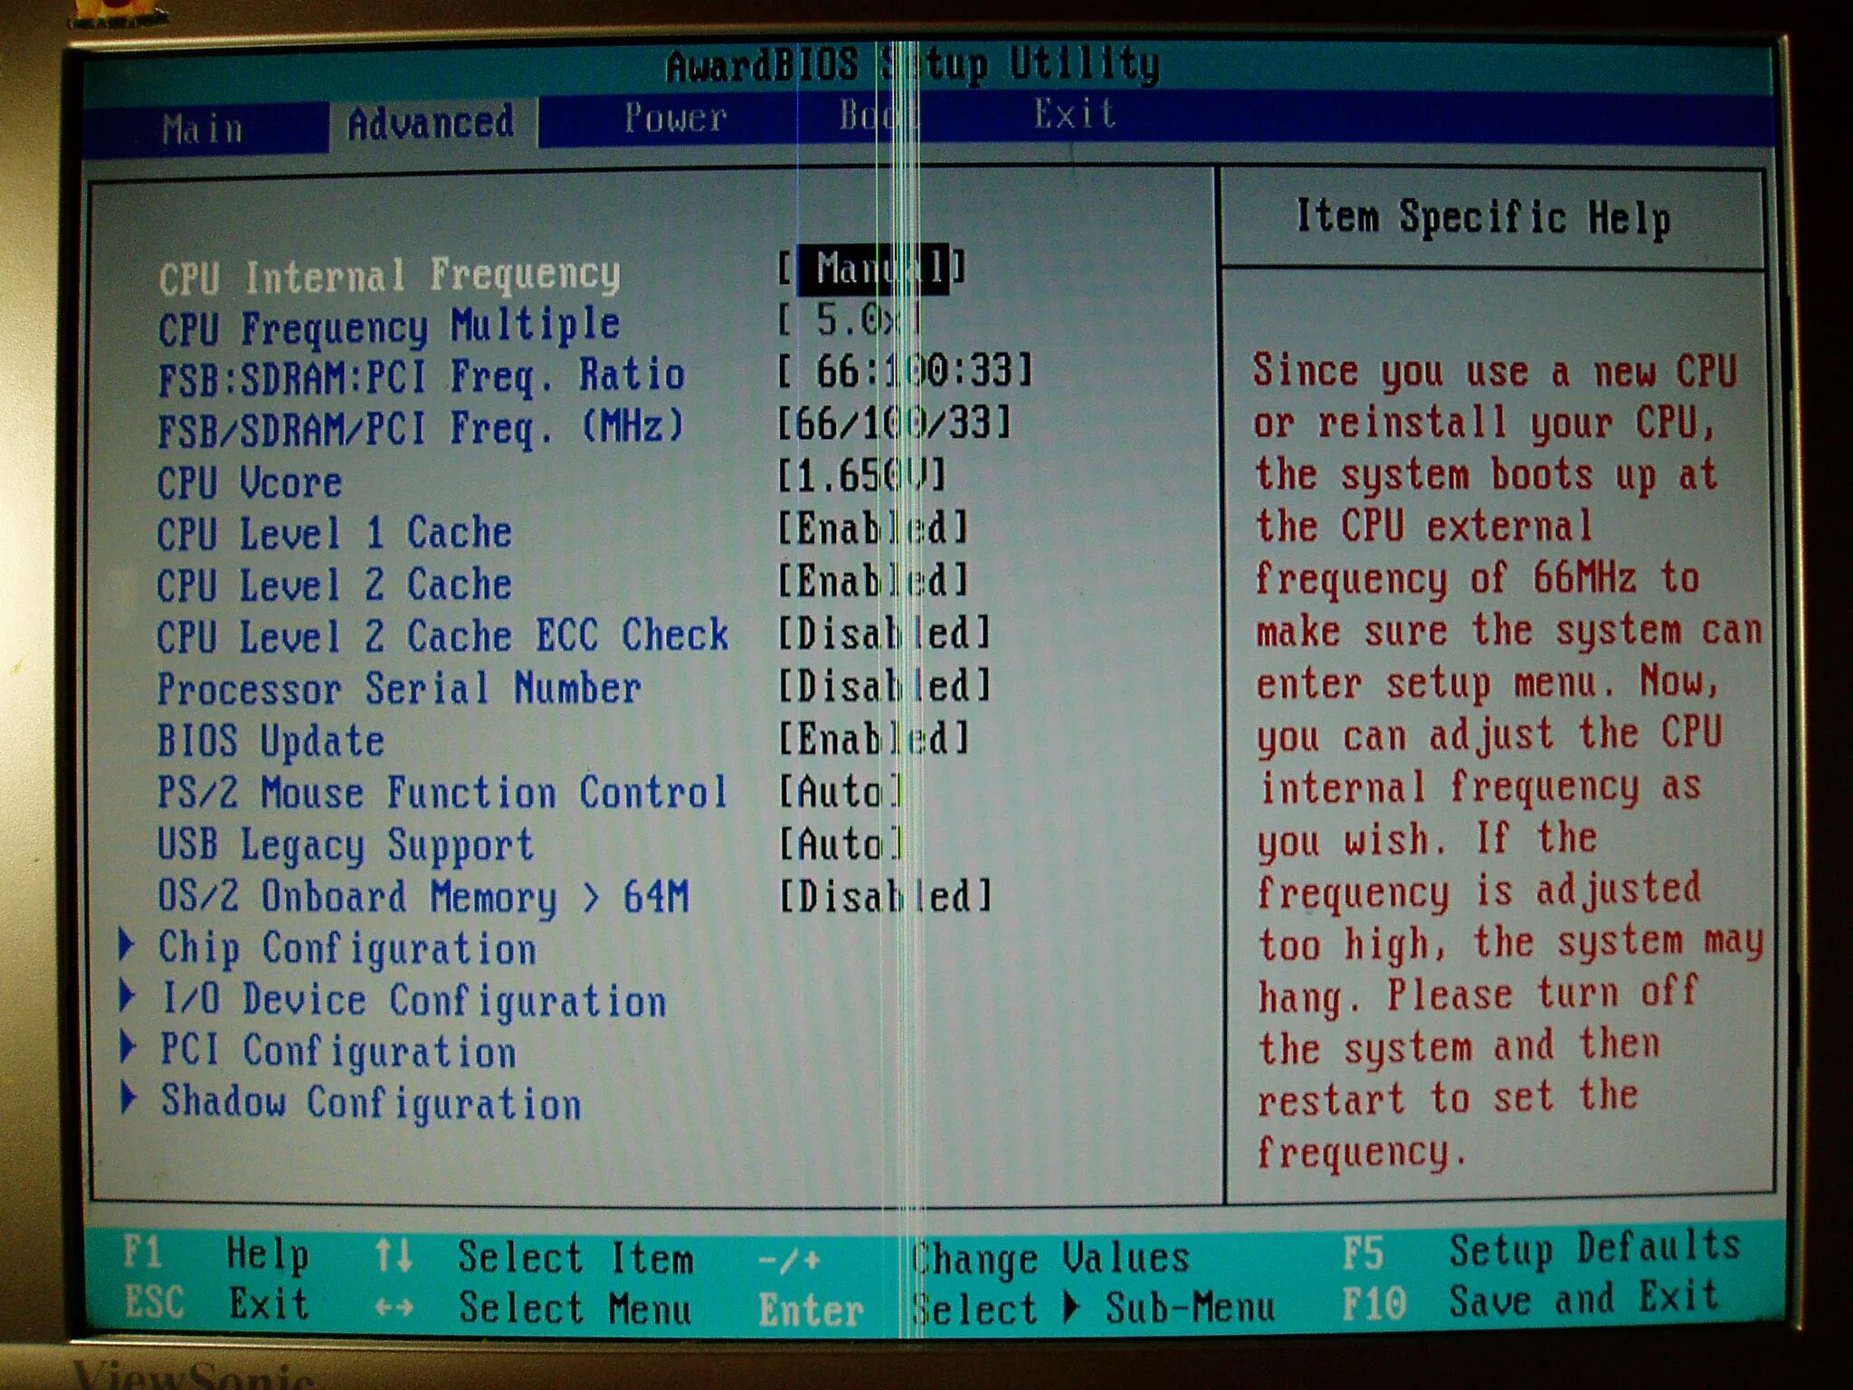Switch to the Power menu tab
This screenshot has height=1390, width=1853.
click(x=675, y=118)
